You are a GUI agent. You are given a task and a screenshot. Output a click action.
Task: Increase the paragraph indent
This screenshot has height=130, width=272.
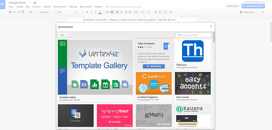[x=160, y=12]
